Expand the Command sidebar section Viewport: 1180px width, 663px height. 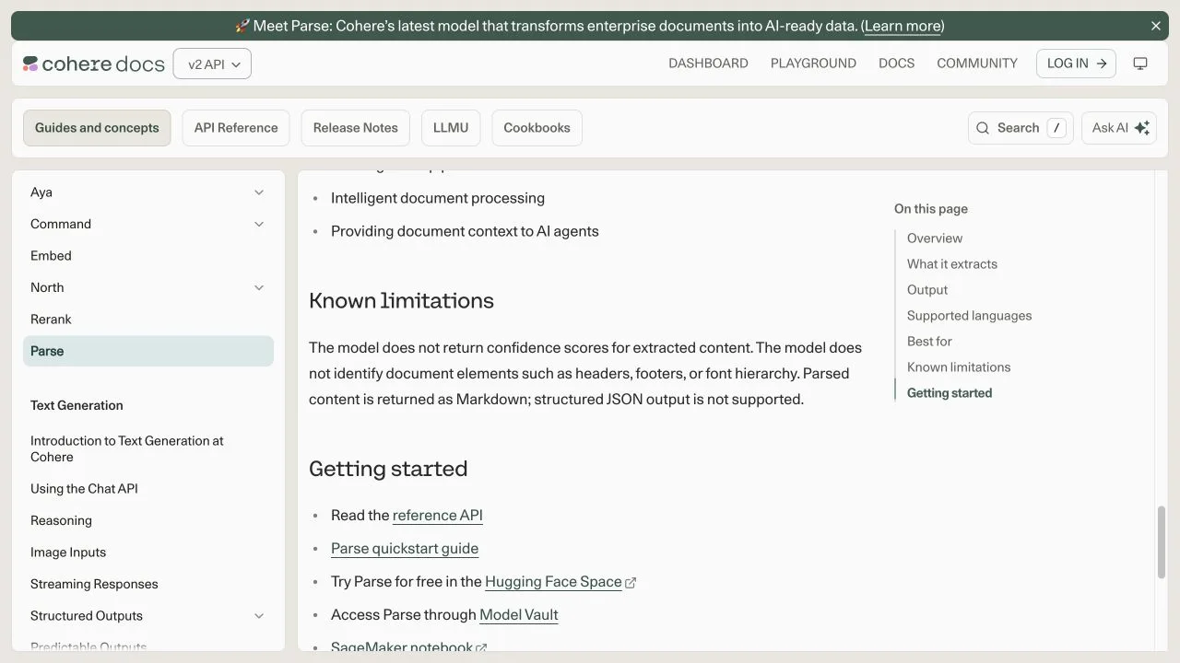coord(259,224)
